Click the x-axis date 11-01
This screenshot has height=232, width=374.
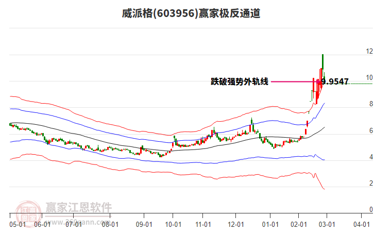(x=203, y=224)
